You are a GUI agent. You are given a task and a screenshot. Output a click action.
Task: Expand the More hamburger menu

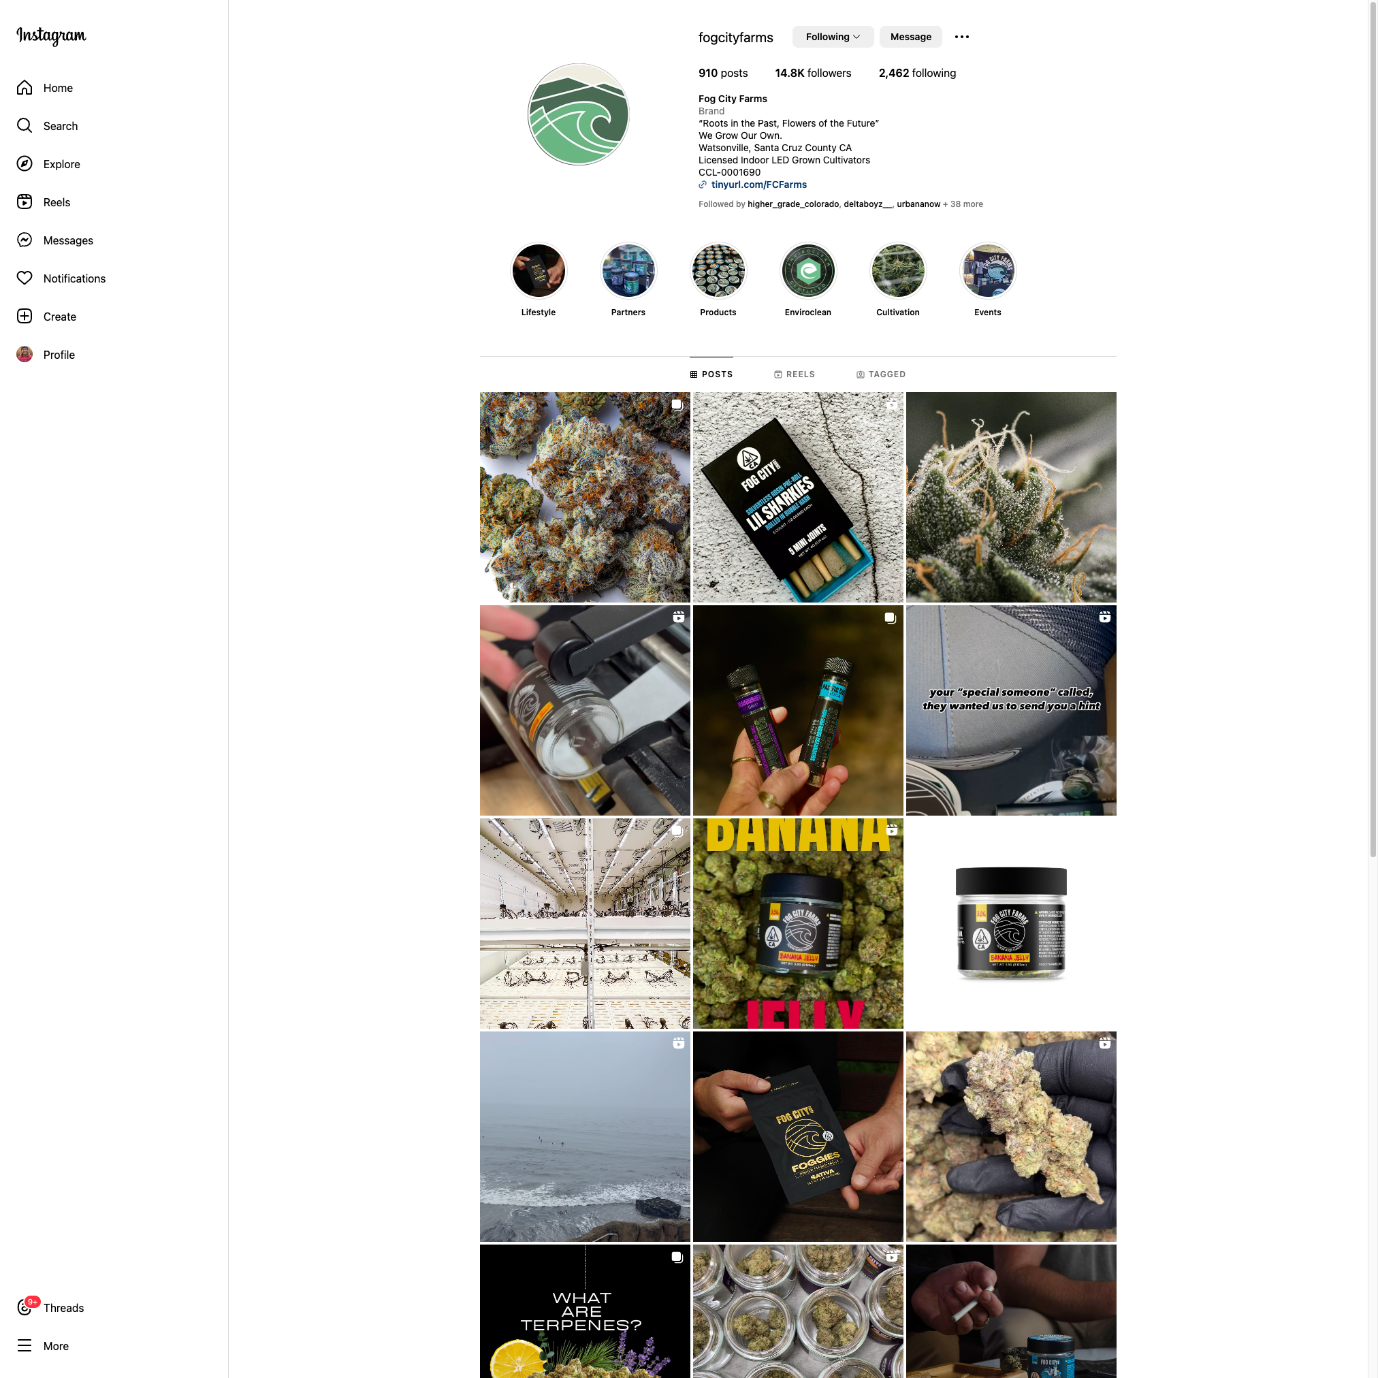pyautogui.click(x=25, y=1346)
